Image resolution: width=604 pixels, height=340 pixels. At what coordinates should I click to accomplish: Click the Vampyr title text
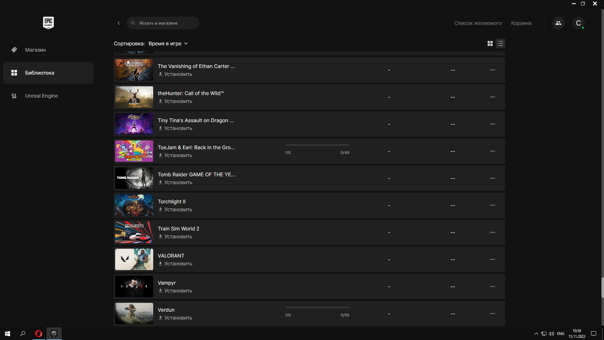(x=167, y=283)
